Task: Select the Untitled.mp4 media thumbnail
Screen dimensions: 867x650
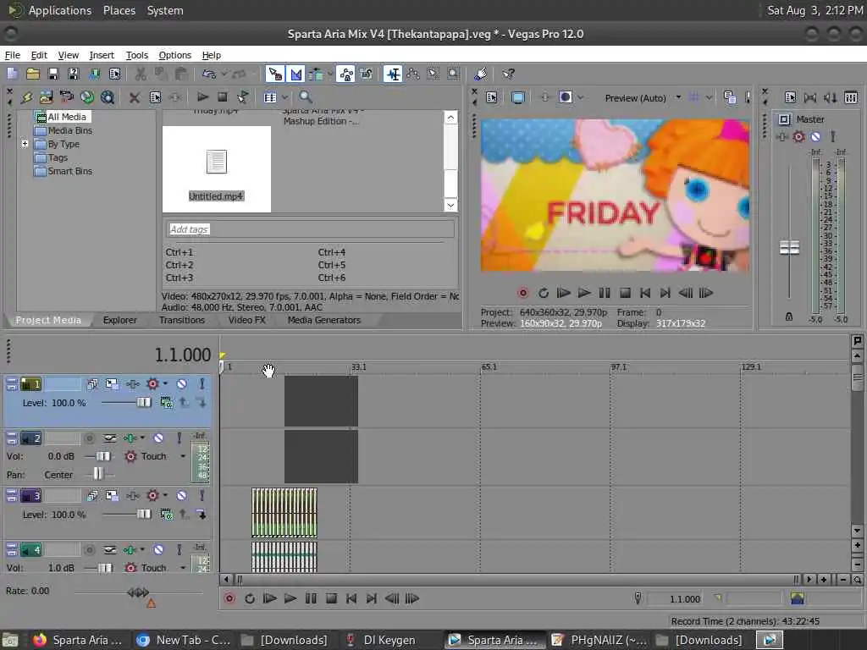Action: (216, 169)
